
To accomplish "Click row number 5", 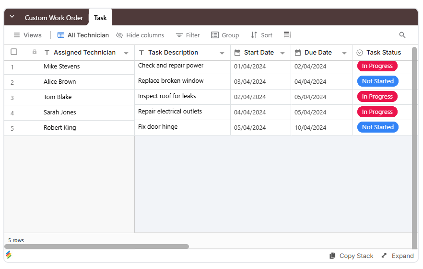I will pos(12,129).
